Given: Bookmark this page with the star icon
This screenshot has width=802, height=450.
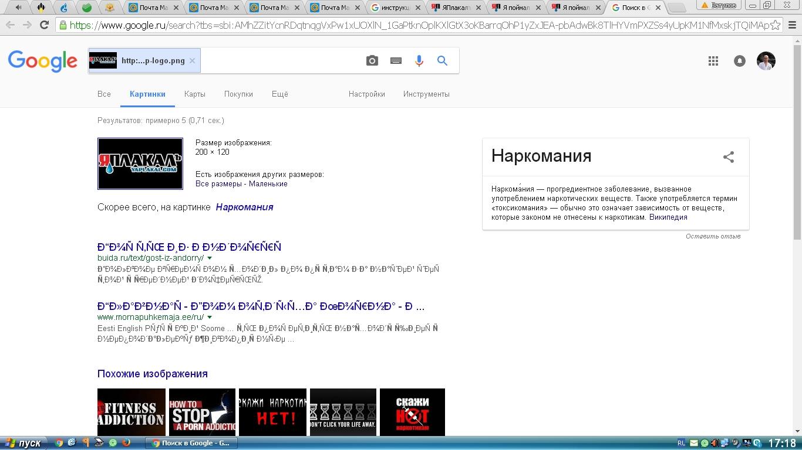Looking at the screenshot, I should coord(776,25).
